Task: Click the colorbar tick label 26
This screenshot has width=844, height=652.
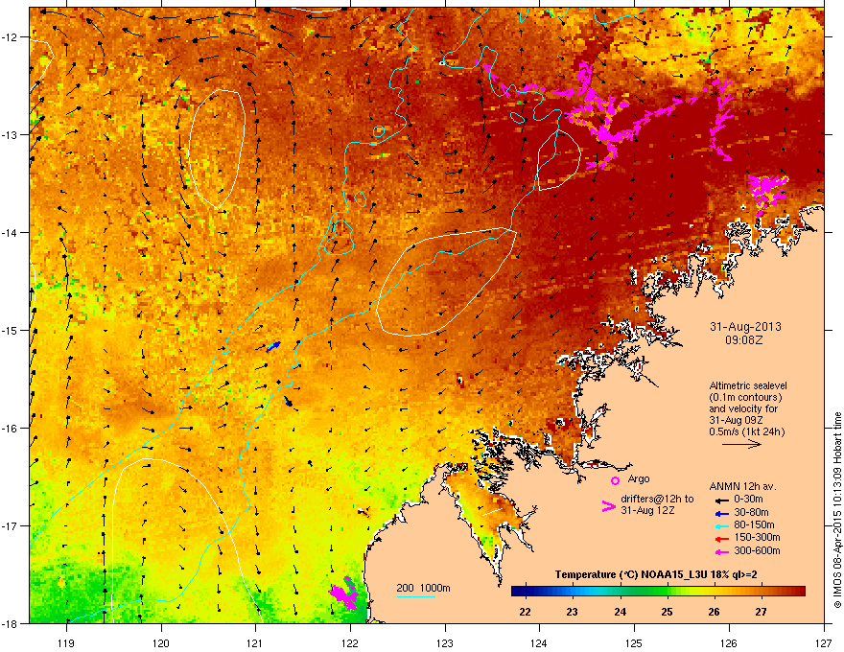Action: 715,612
